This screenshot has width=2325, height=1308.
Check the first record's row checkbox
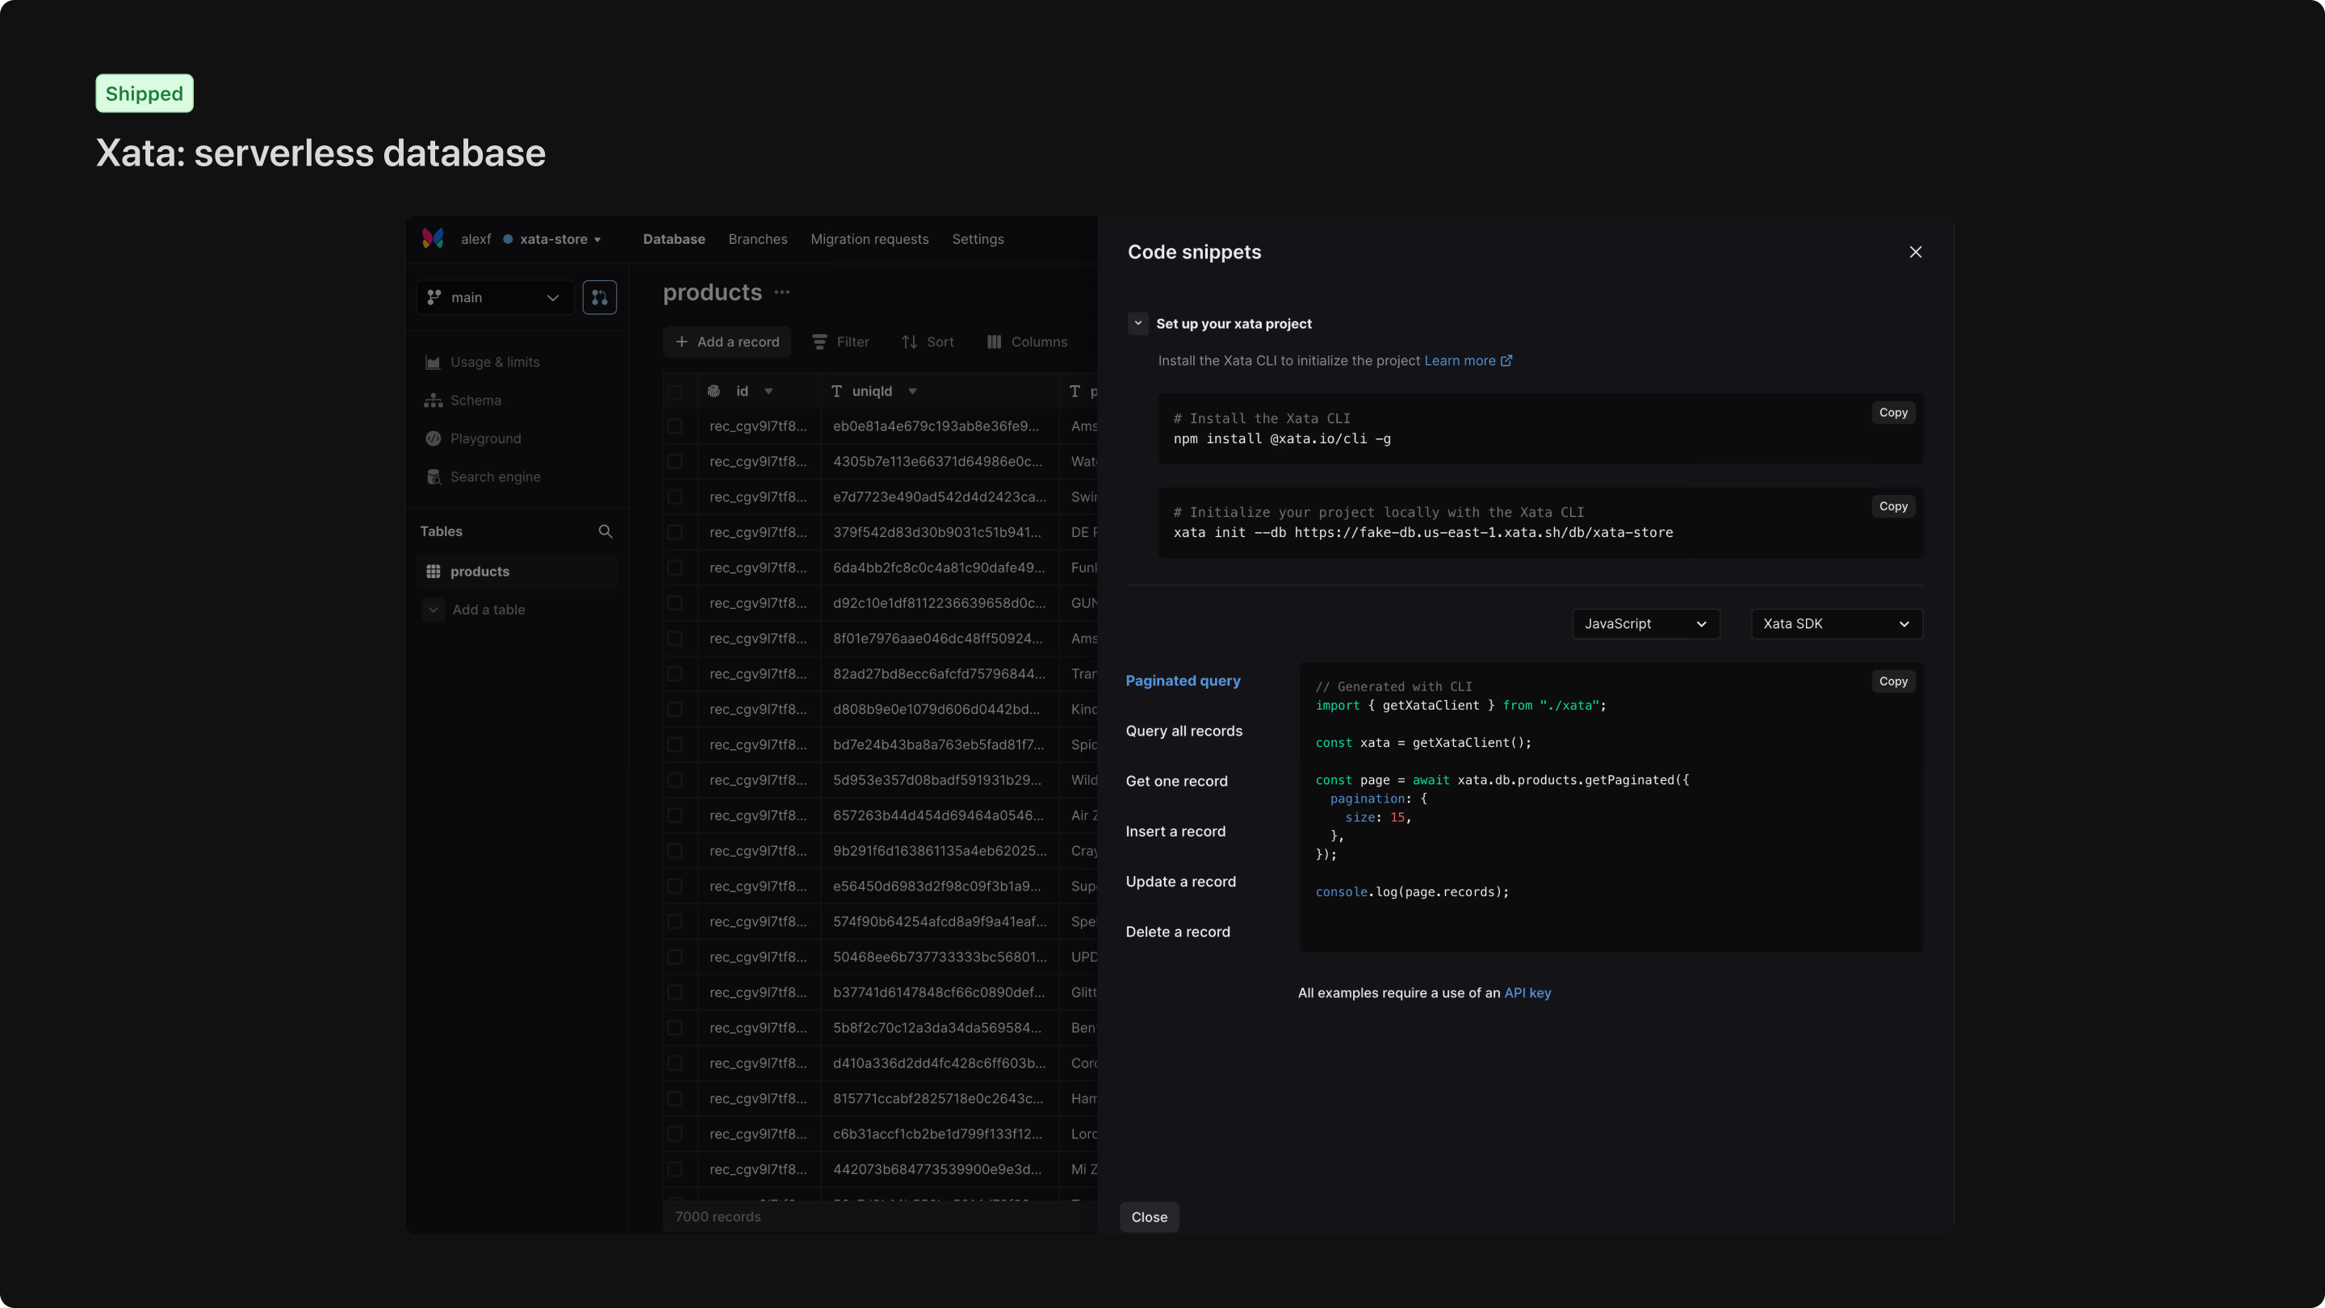(x=676, y=426)
